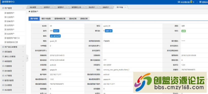Switch to the 管理用户 page tab

pyautogui.click(x=61, y=7)
